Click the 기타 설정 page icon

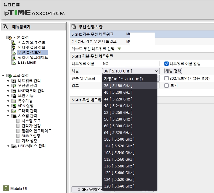click(x=18, y=141)
